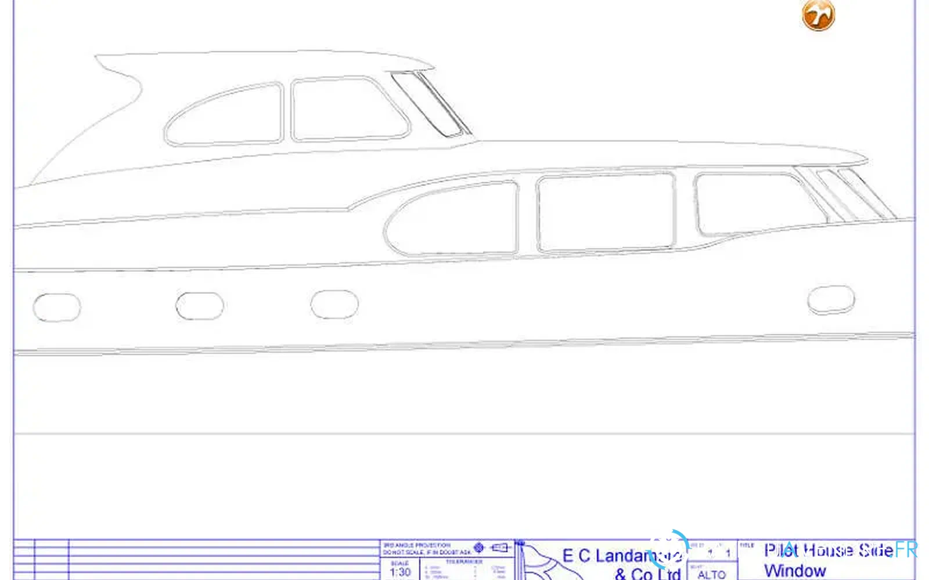Click the '3RD ANGLE PROJECTION' note
This screenshot has height=580, width=929.
coord(417,545)
